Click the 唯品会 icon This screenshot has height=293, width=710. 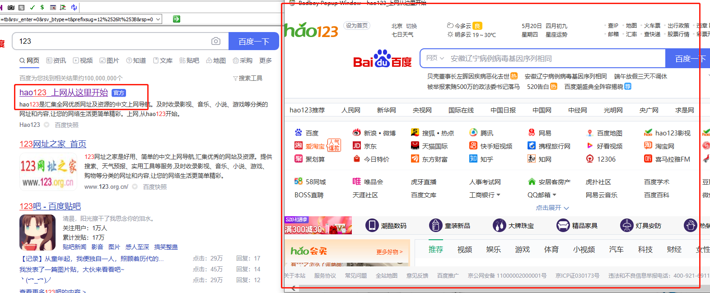coord(357,181)
